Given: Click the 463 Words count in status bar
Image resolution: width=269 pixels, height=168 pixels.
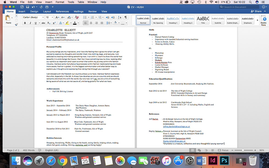Looking at the screenshot, I should [x=29, y=150].
